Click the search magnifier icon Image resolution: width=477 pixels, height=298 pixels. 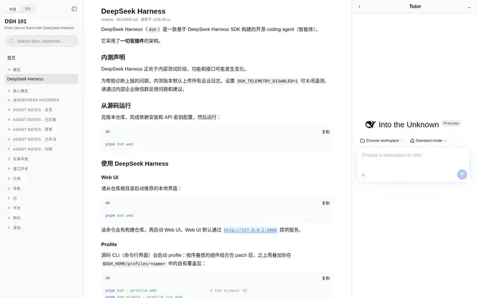pyautogui.click(x=11, y=41)
